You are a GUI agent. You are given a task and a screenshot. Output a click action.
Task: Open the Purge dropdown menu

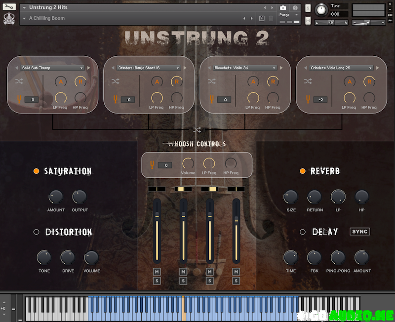(289, 15)
